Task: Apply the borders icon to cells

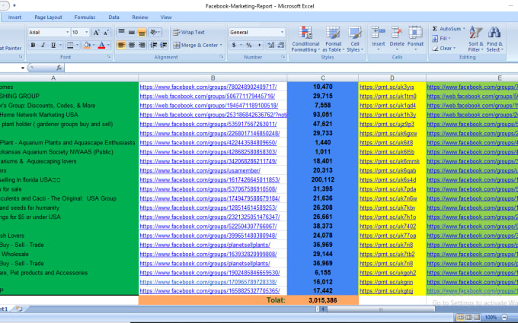Action: pos(70,45)
